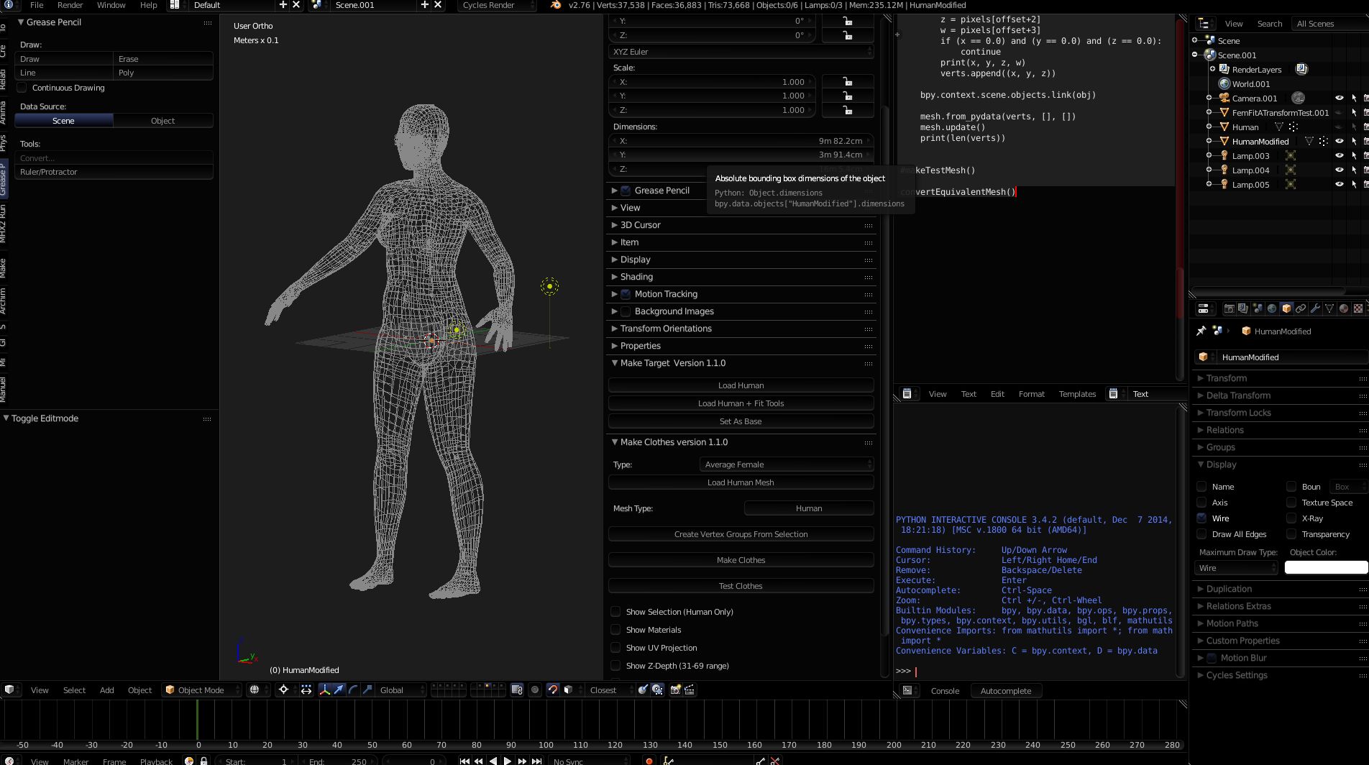Open the Window menu
The image size is (1369, 765).
(111, 5)
